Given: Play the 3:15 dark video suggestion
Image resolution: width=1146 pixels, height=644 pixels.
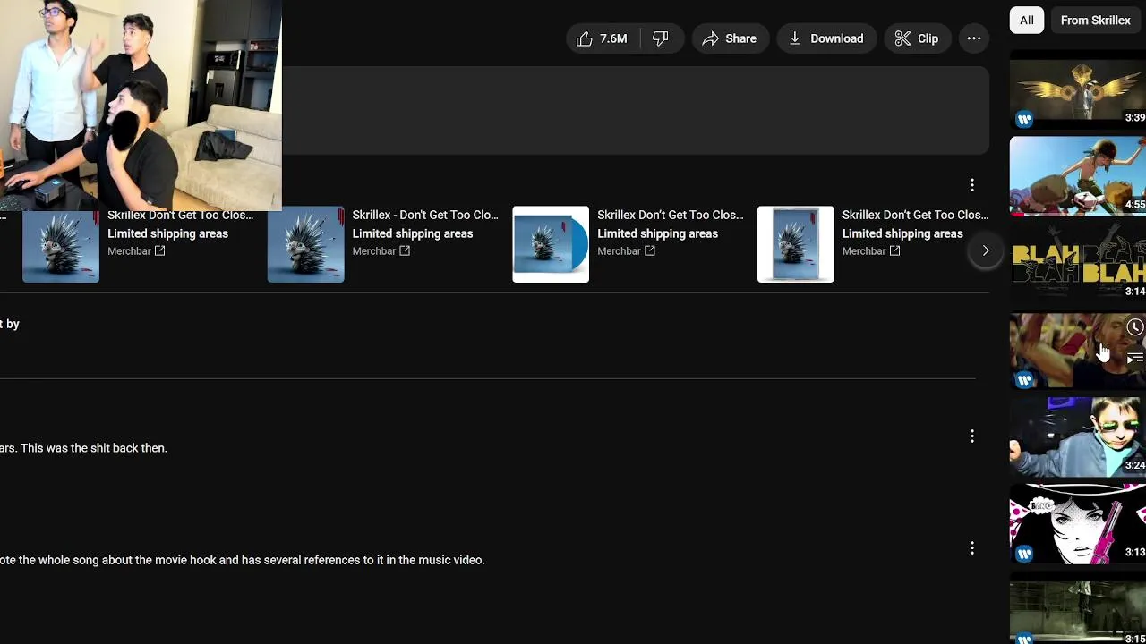Looking at the screenshot, I should pyautogui.click(x=1078, y=610).
